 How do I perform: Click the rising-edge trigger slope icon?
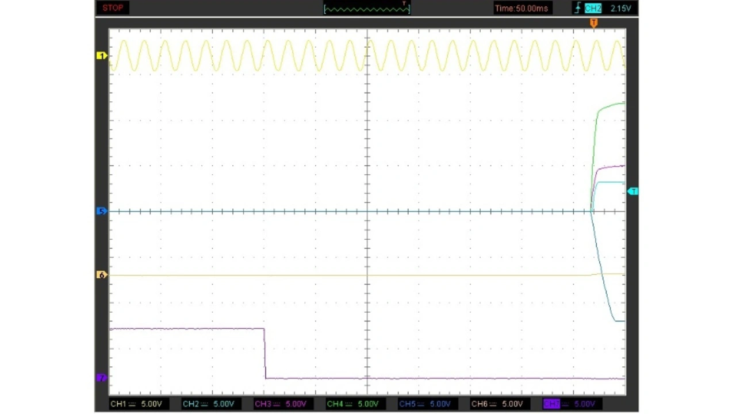point(577,8)
